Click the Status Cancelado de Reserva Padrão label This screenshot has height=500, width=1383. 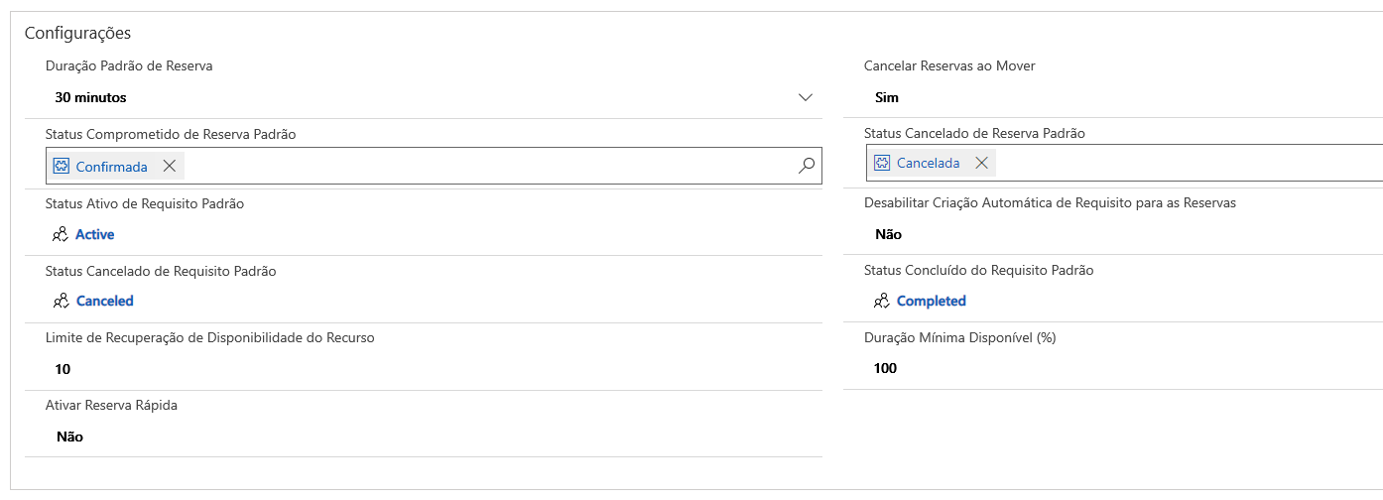pos(974,133)
